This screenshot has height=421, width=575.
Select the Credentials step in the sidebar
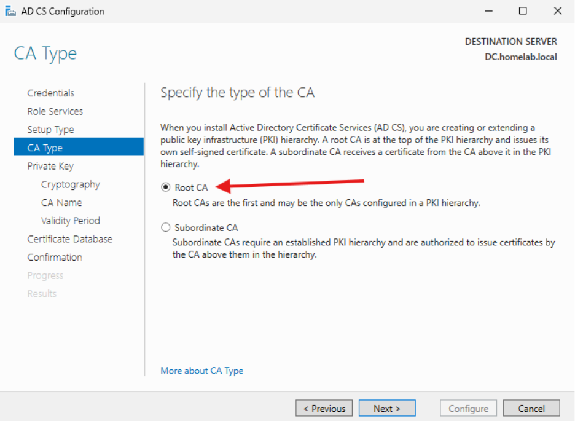(50, 93)
